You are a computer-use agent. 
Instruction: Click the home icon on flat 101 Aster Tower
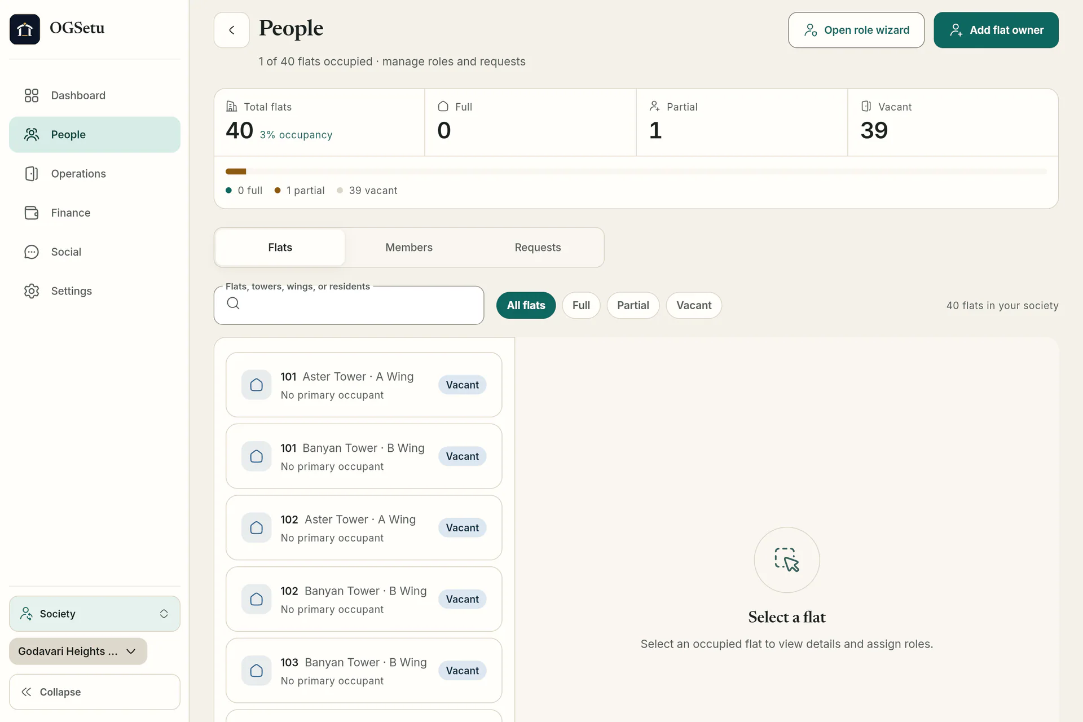257,385
